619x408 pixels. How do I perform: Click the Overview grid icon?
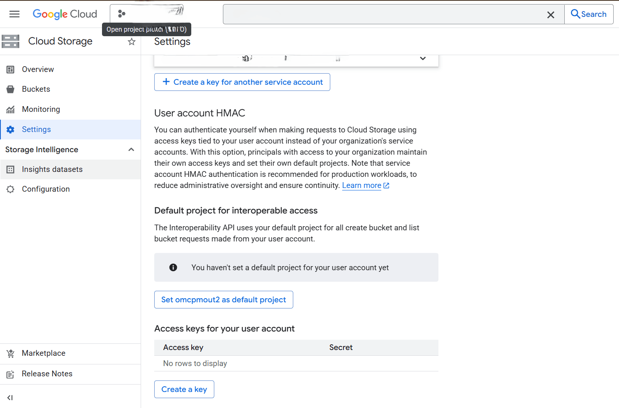tap(10, 69)
